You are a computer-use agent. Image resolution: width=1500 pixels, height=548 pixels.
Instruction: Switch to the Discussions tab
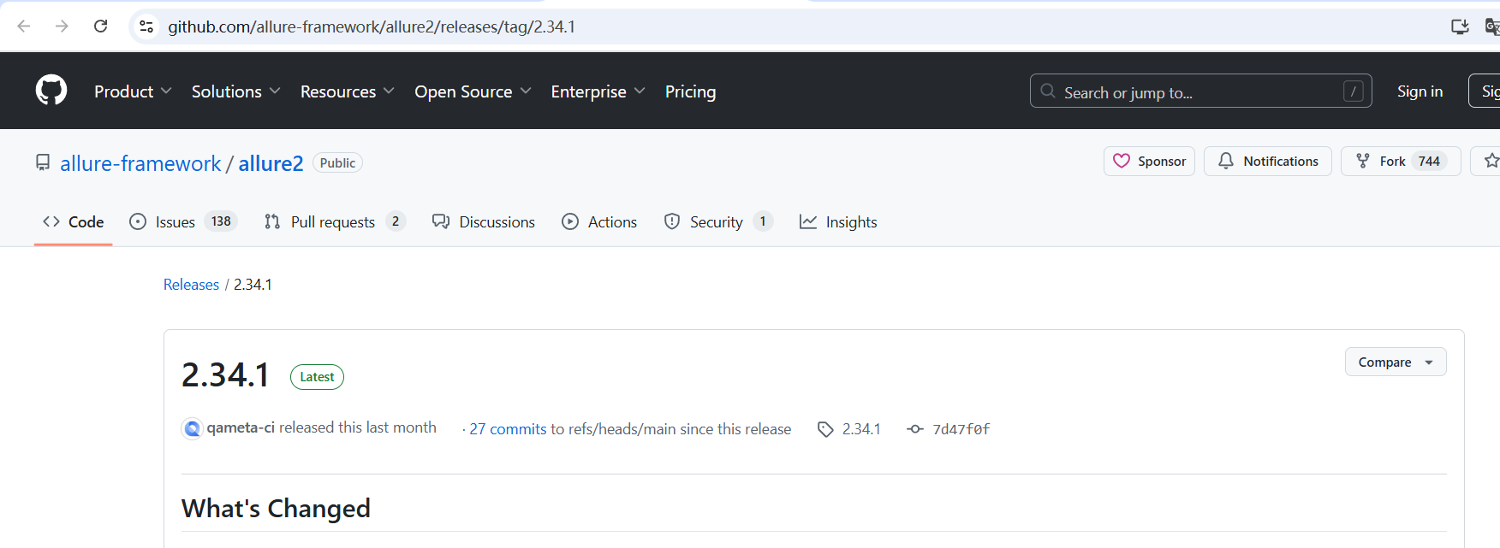[x=484, y=221]
